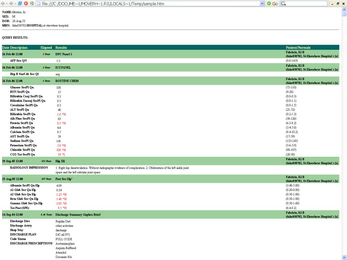
Task: Click the 'Bilirubin Conj SerPl Qn' label
Action: tap(26, 96)
